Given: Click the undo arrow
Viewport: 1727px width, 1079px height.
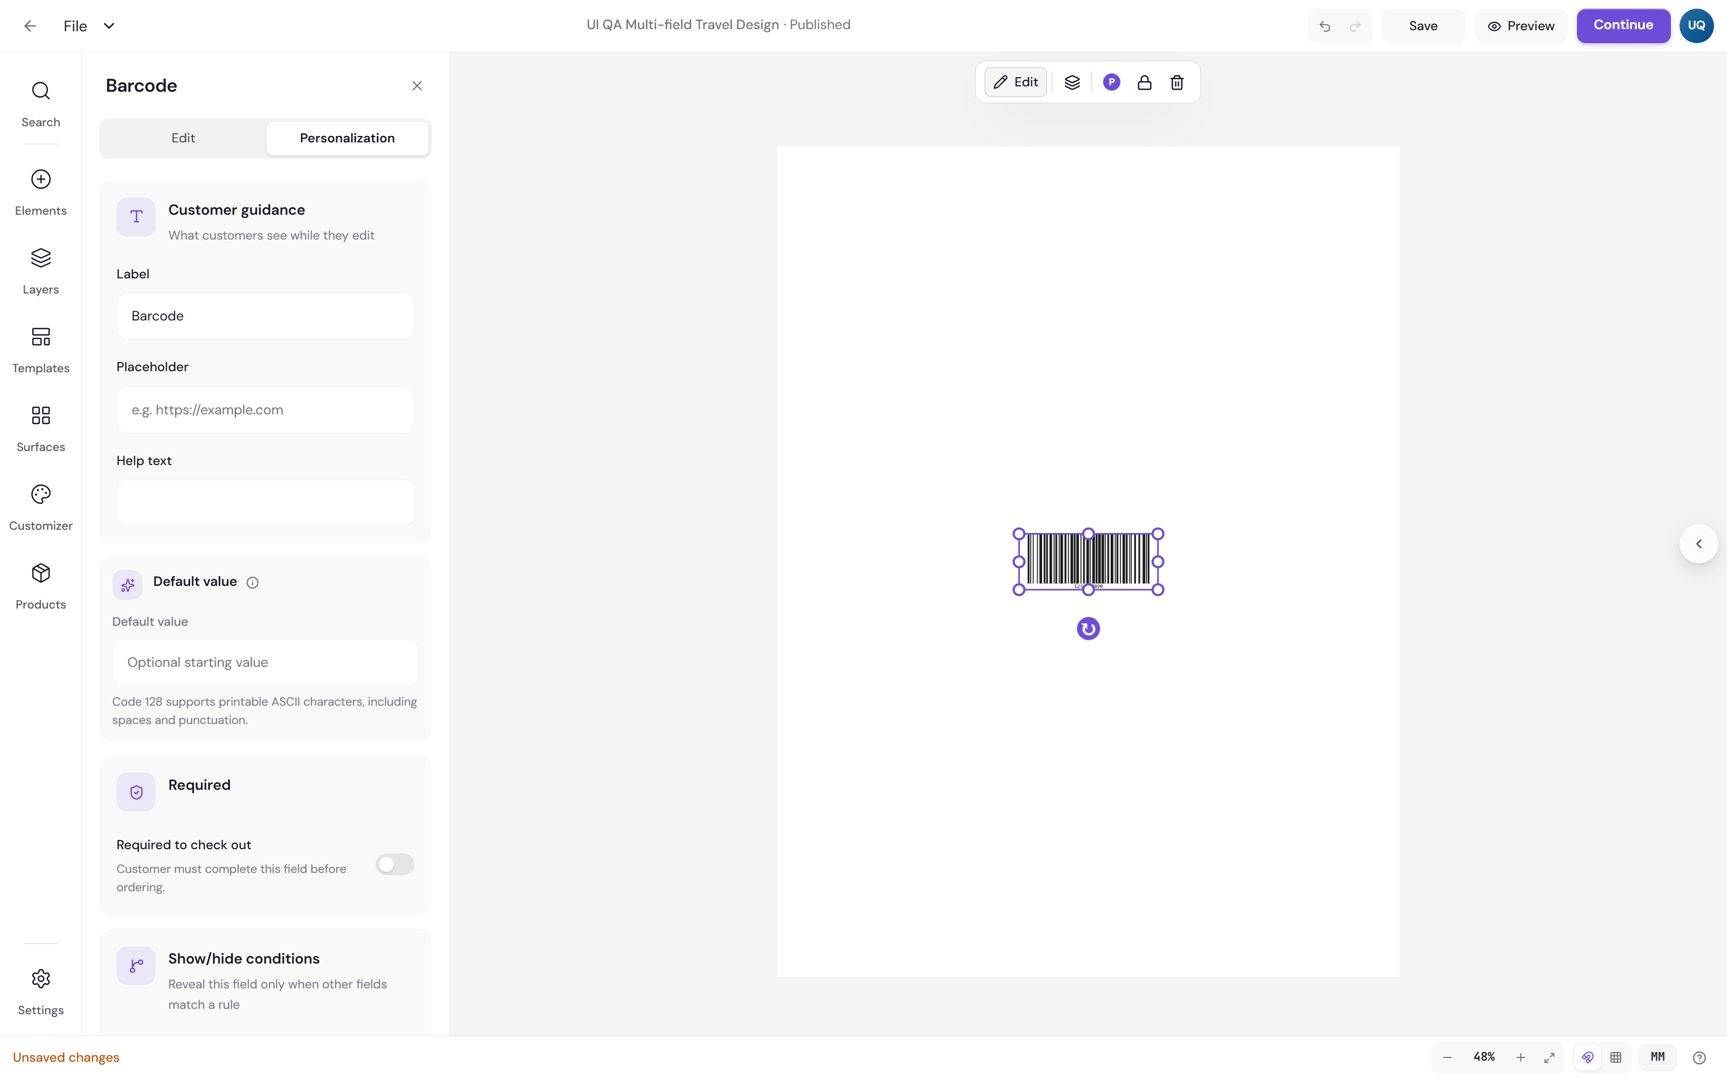Looking at the screenshot, I should [x=1324, y=26].
